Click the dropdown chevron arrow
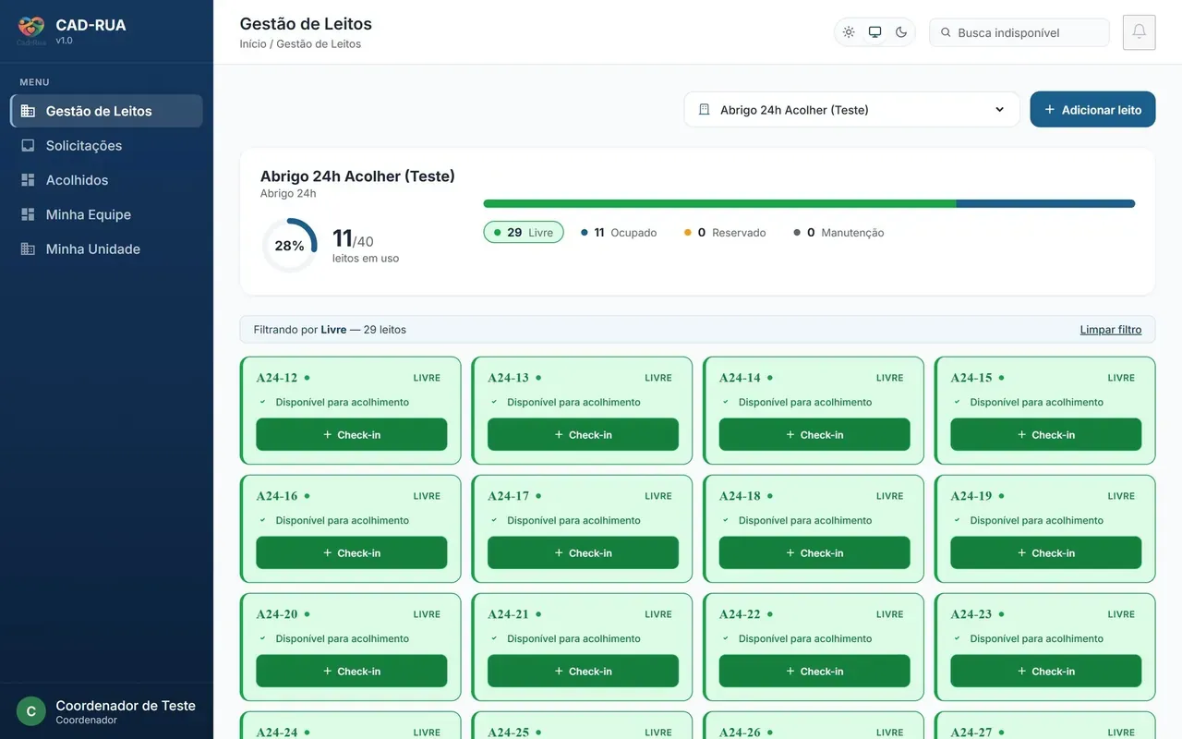Viewport: 1182px width, 739px height. pos(999,110)
